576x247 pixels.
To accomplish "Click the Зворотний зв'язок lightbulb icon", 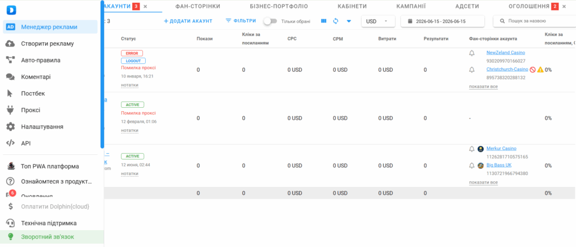I will pyautogui.click(x=11, y=237).
